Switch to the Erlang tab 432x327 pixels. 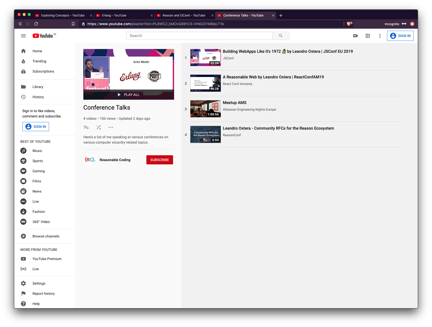(124, 15)
